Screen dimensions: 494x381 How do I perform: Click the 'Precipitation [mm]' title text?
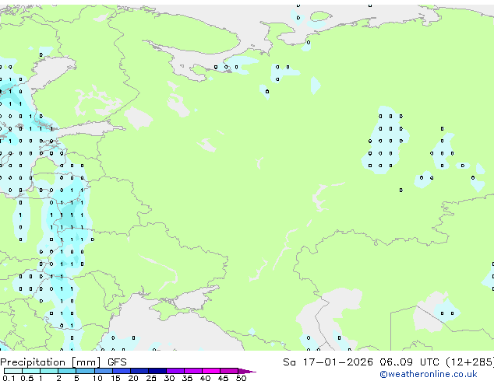tap(50, 362)
